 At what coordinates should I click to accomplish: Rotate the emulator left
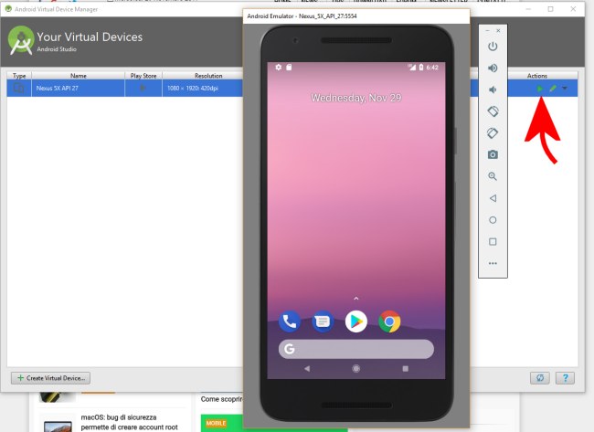pyautogui.click(x=493, y=111)
